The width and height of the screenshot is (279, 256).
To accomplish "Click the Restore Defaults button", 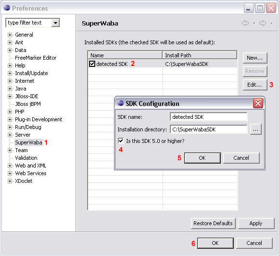I will point(213,223).
